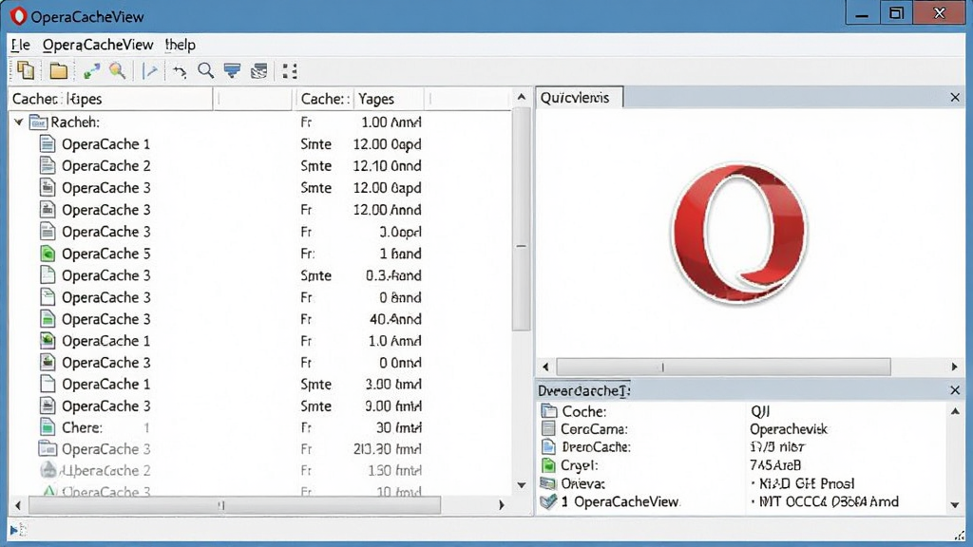Open the OperaCacheView menu
The image size is (973, 547).
click(x=98, y=45)
